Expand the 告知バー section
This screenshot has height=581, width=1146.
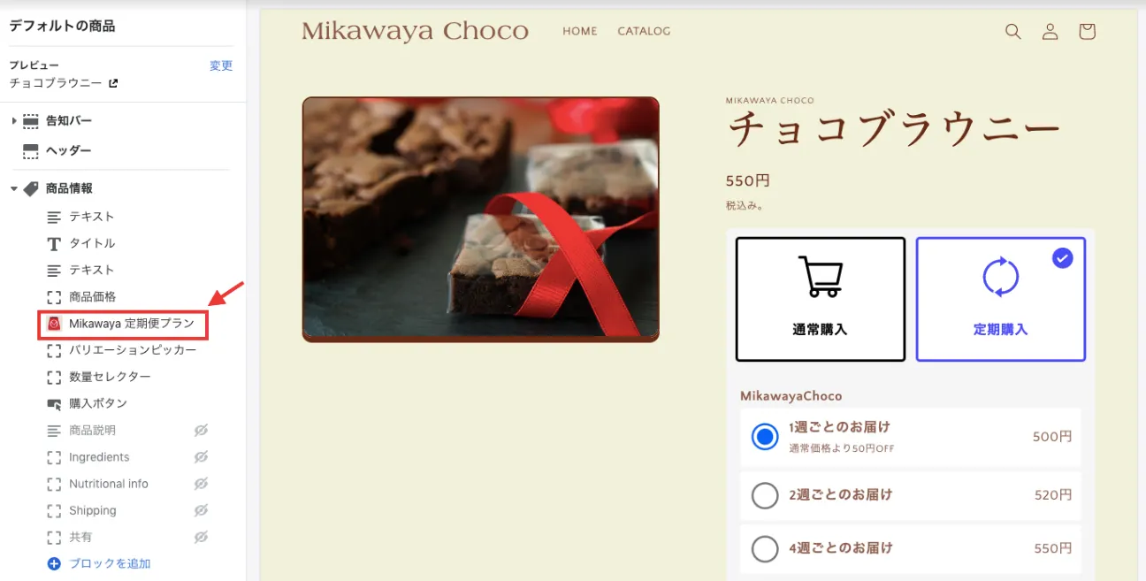pyautogui.click(x=14, y=120)
